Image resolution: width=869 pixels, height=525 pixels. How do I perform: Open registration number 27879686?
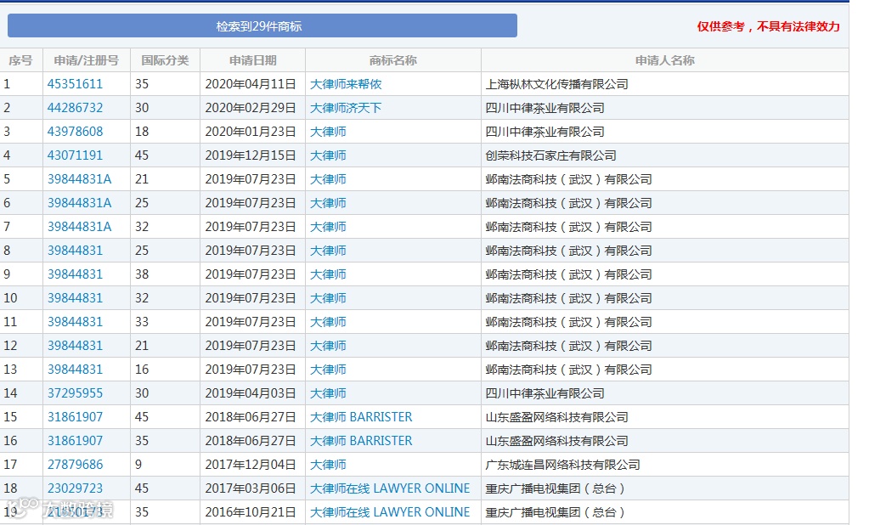click(x=75, y=466)
